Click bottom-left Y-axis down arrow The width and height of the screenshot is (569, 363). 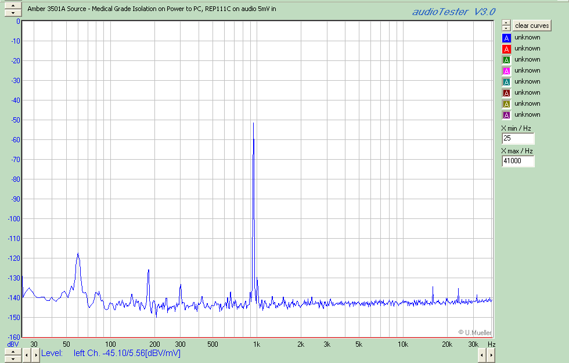tap(13, 359)
